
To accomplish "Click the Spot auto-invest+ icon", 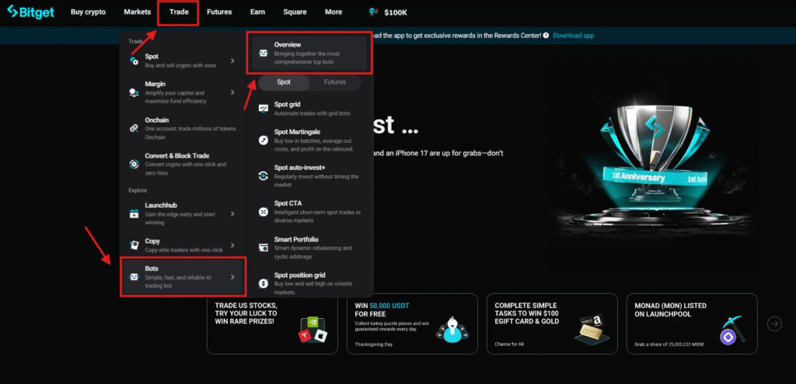I will [x=264, y=175].
